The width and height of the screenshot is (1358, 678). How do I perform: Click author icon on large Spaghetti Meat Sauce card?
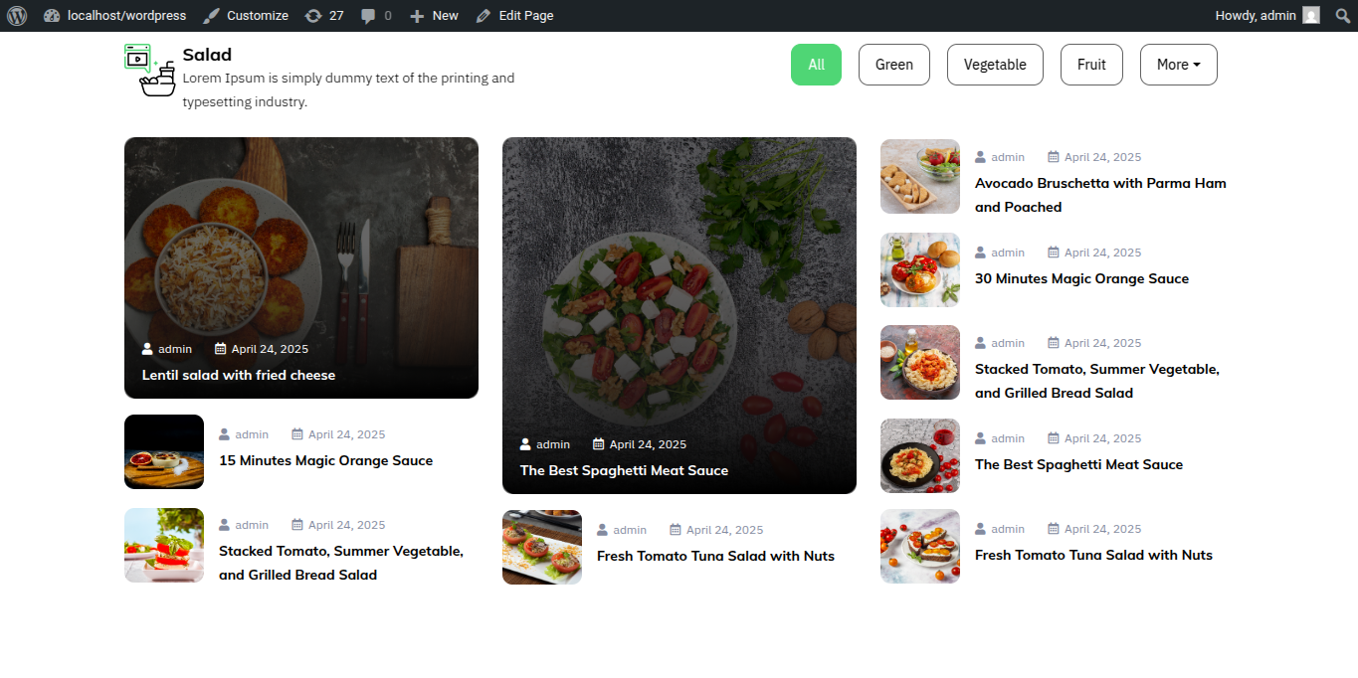tap(525, 444)
